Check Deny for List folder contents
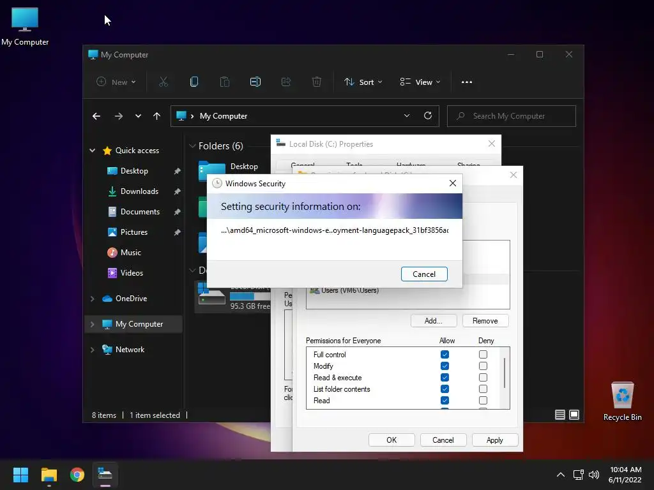The image size is (654, 490). coord(483,389)
